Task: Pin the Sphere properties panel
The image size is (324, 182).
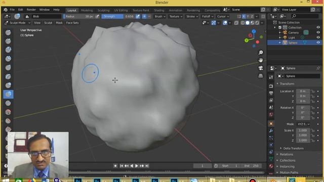Action: (x=318, y=68)
